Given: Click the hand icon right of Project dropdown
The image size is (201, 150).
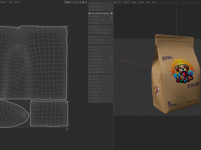Looking at the screenshot, I should [83, 2].
